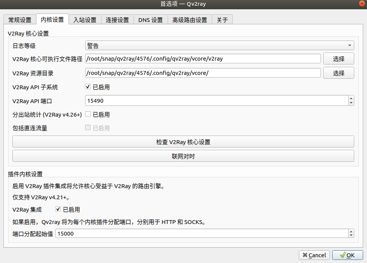Click the V2Ray core executable path field
This screenshot has width=367, height=263.
[x=203, y=59]
